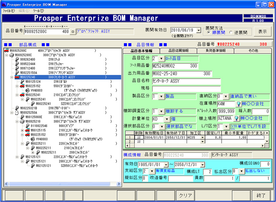Click the part icon beside 9110822546 パイプ row
This screenshot has height=202, width=276.
pos(28,126)
